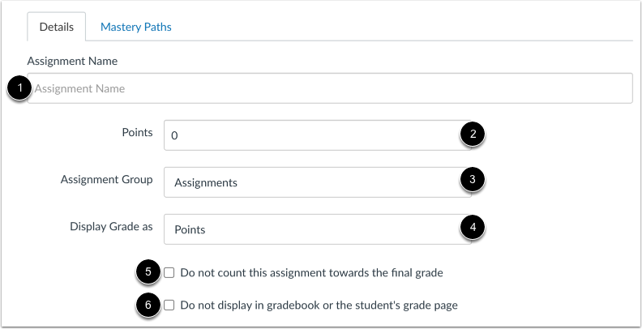Screen dimensions: 642x329
Task: Click the number 5 callout marker
Action: (148, 272)
